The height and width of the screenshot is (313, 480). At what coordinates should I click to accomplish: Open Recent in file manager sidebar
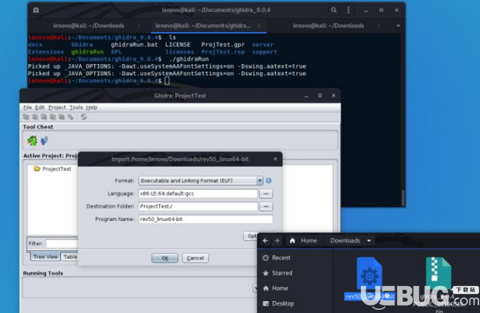point(277,258)
